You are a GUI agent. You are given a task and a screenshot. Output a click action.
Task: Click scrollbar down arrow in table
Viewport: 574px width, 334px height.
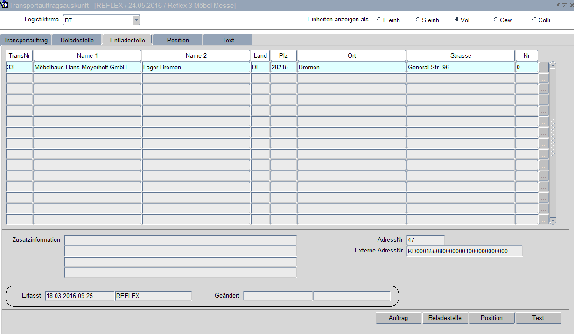point(553,220)
